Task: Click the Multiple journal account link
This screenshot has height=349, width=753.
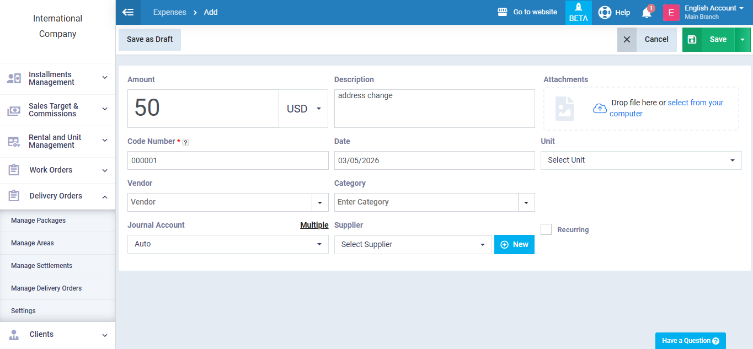Action: coord(314,225)
